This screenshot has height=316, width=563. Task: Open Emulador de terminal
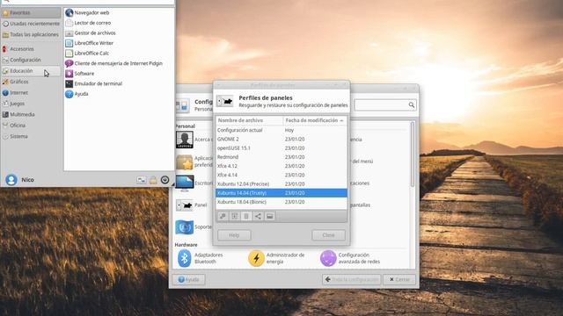pyautogui.click(x=94, y=83)
